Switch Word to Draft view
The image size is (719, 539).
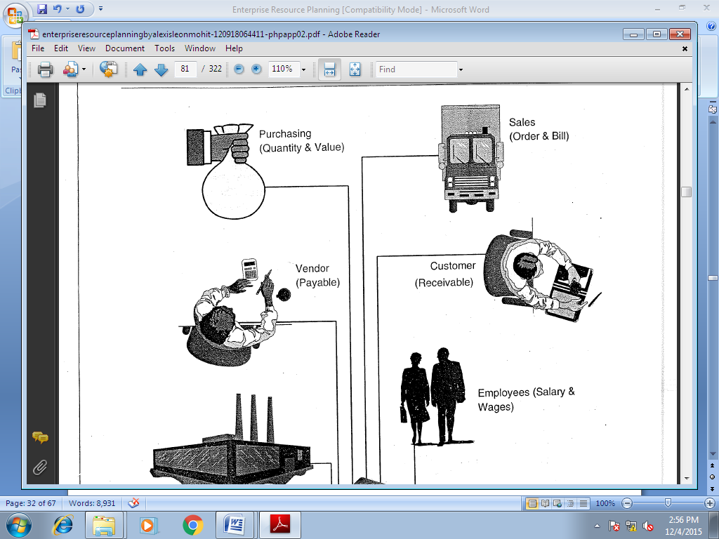tap(583, 503)
